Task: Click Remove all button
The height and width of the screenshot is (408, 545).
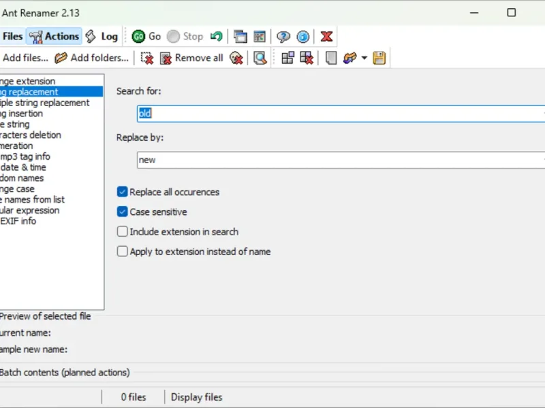Action: [191, 58]
